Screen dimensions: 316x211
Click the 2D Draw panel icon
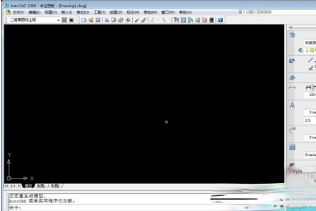pyautogui.click(x=292, y=60)
